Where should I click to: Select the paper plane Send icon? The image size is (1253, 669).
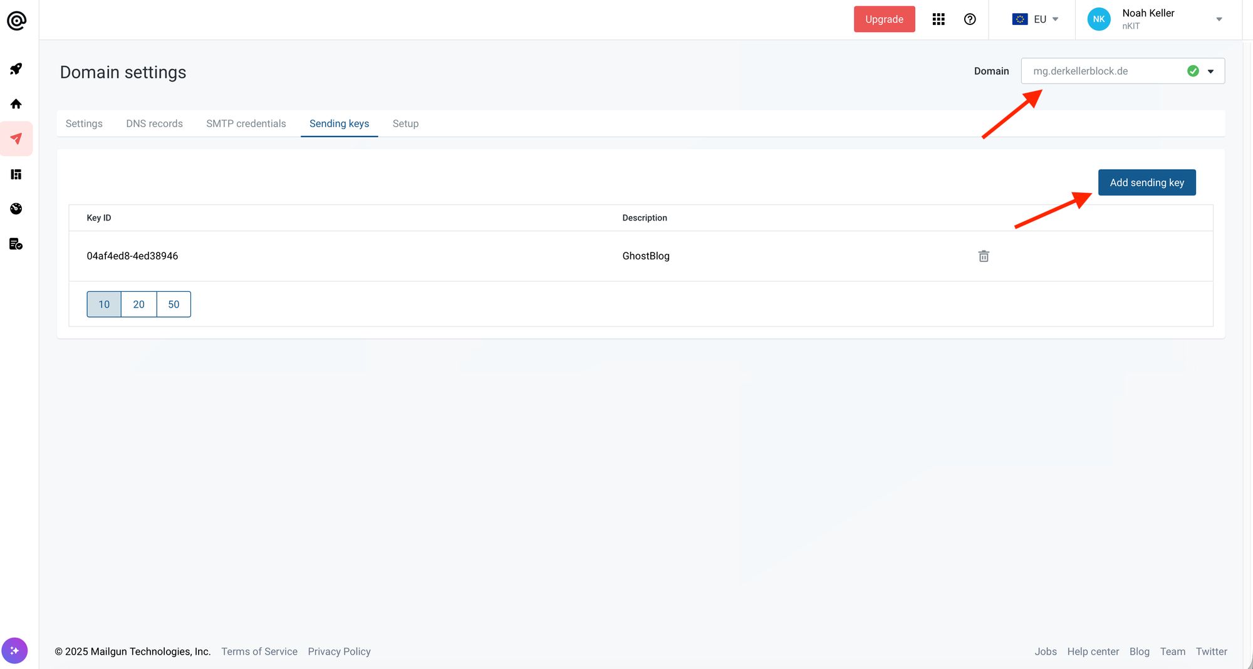point(16,138)
